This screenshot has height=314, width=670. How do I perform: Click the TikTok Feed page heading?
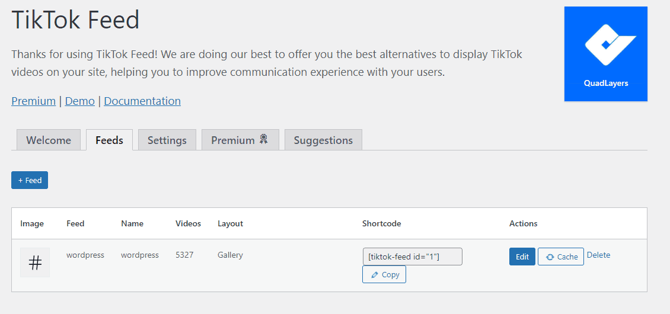[76, 20]
